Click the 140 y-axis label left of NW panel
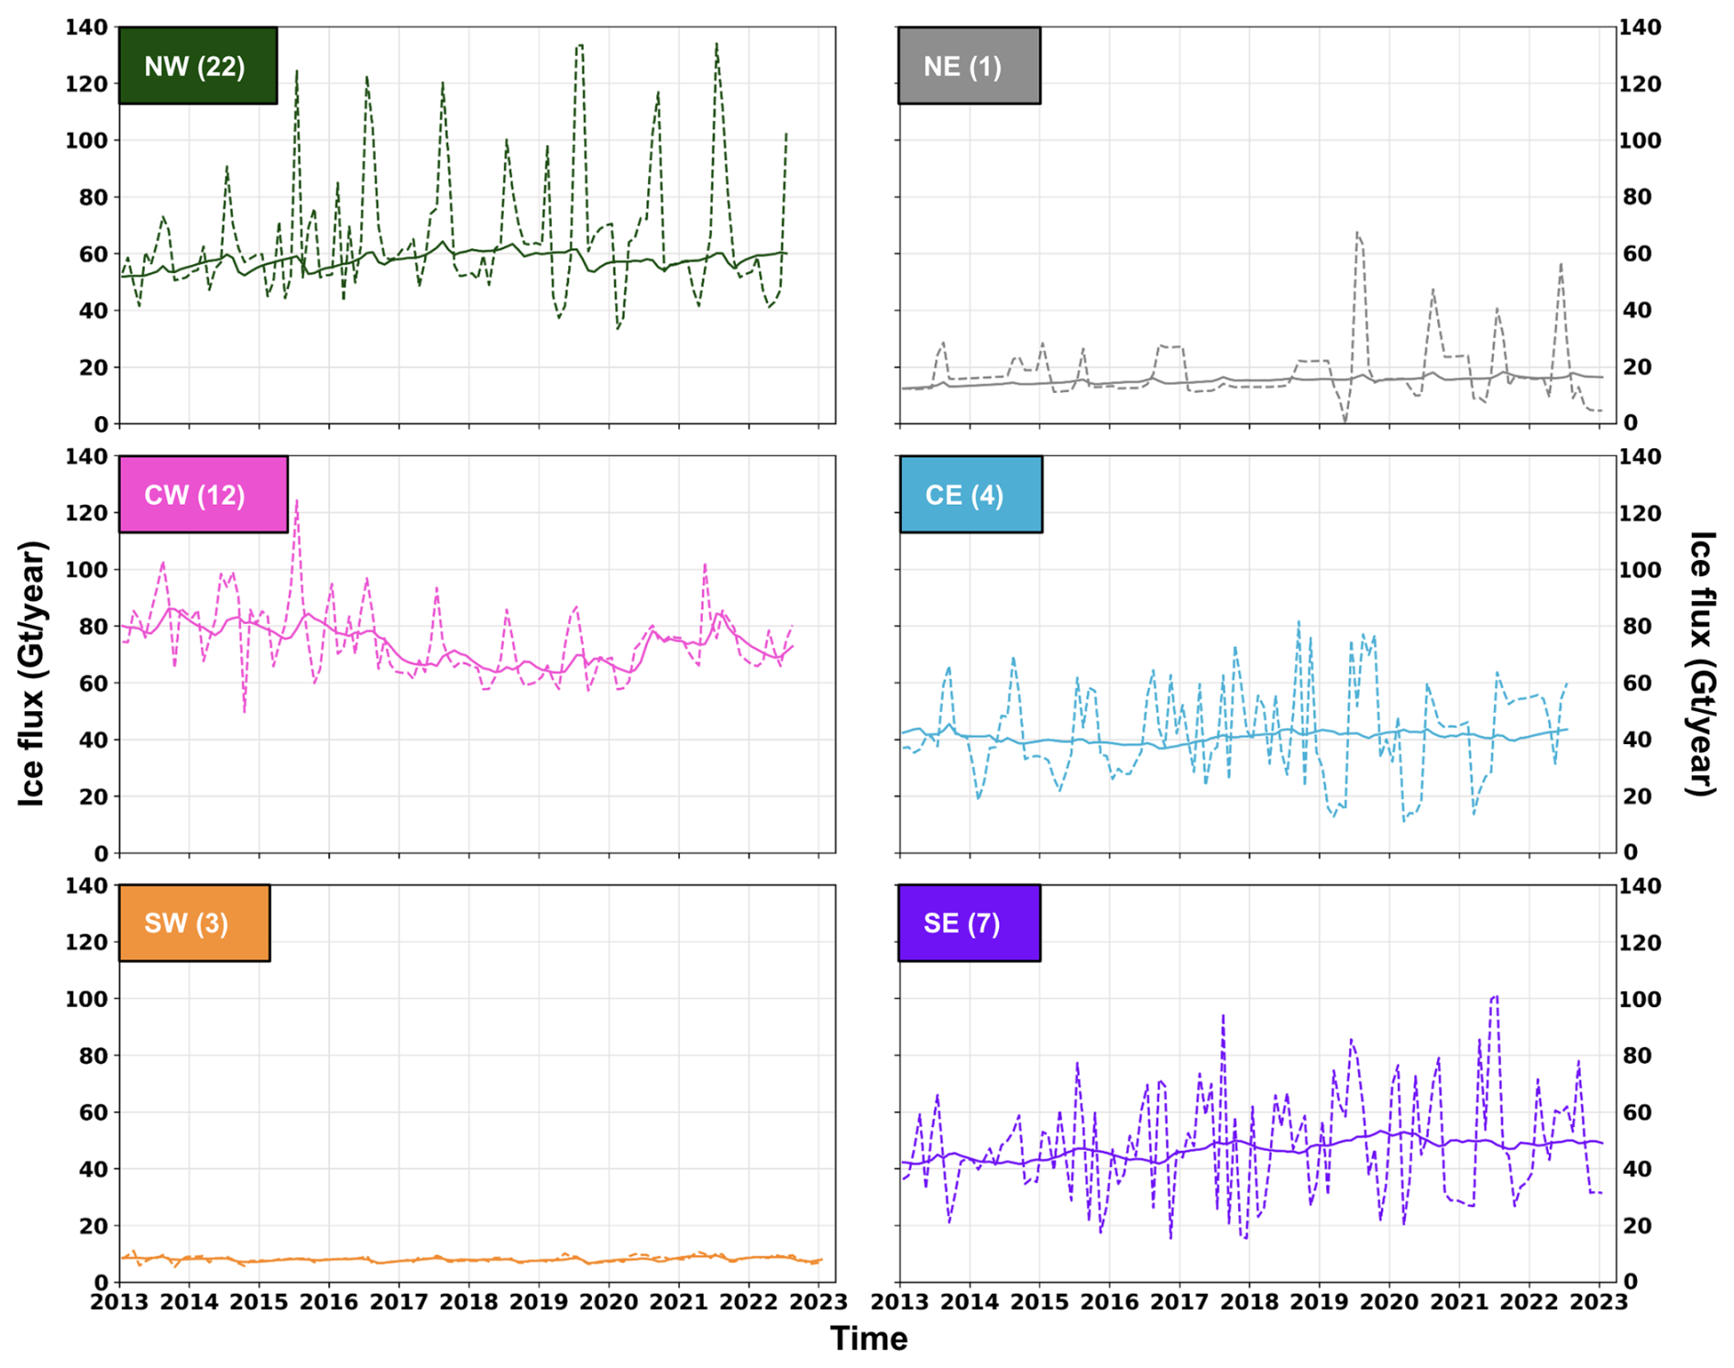 coord(86,27)
